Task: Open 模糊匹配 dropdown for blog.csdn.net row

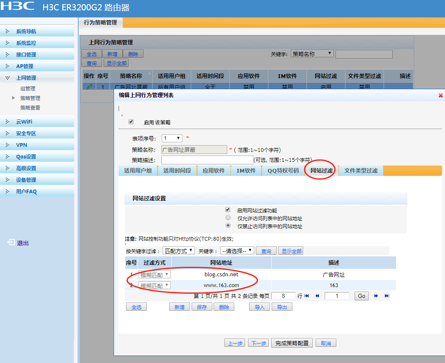Action: point(155,275)
